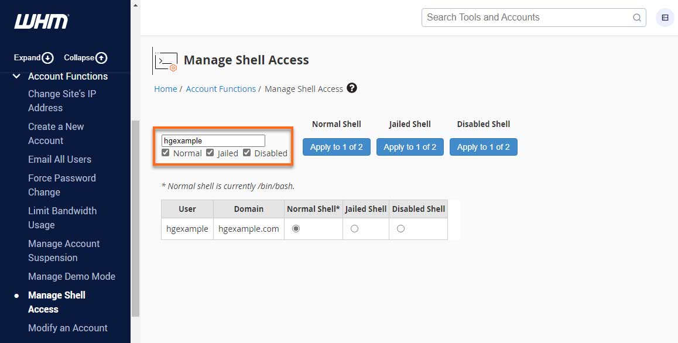Open Modify an Account
678x343 pixels.
68,328
